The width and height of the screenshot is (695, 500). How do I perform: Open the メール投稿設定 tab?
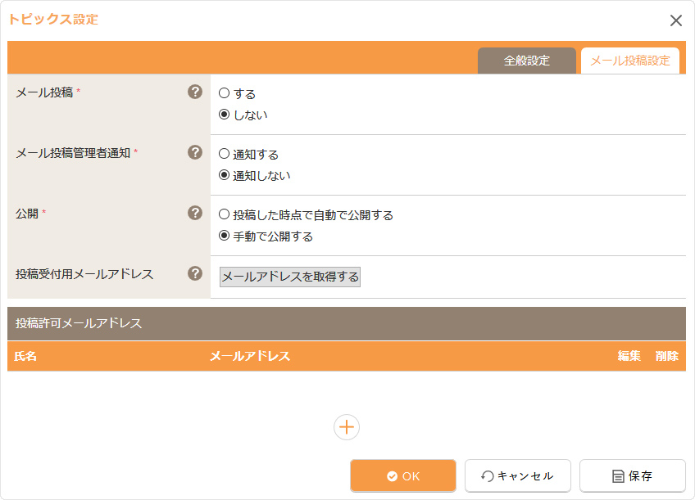click(629, 61)
